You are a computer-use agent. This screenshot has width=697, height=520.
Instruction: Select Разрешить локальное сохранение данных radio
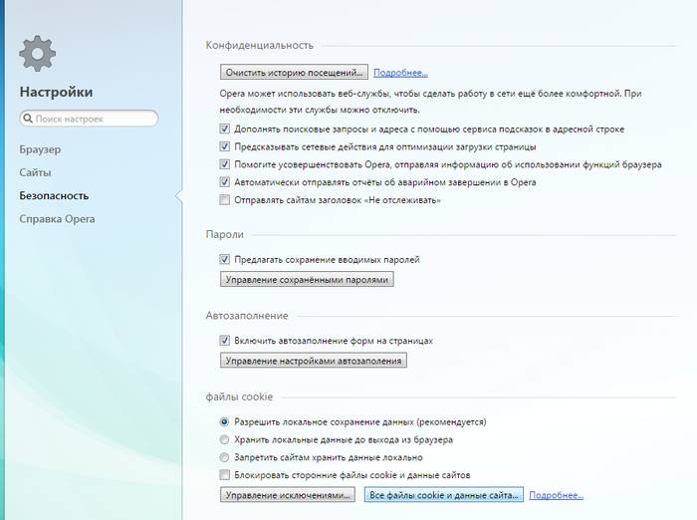coord(224,421)
